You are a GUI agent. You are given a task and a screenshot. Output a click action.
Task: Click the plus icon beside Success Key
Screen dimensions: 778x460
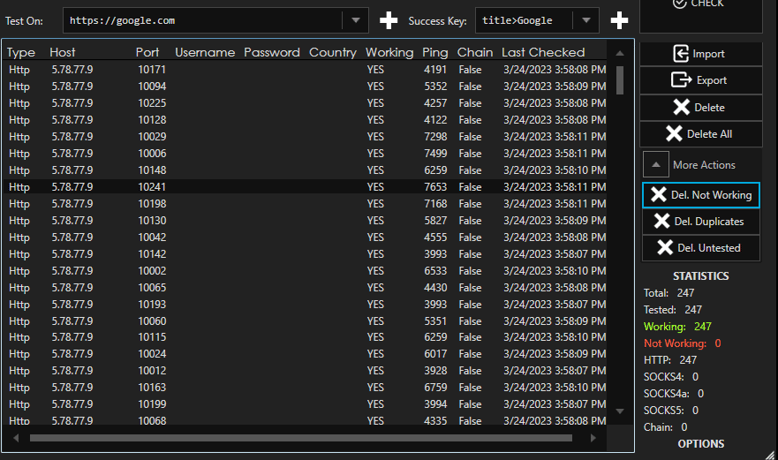click(619, 20)
